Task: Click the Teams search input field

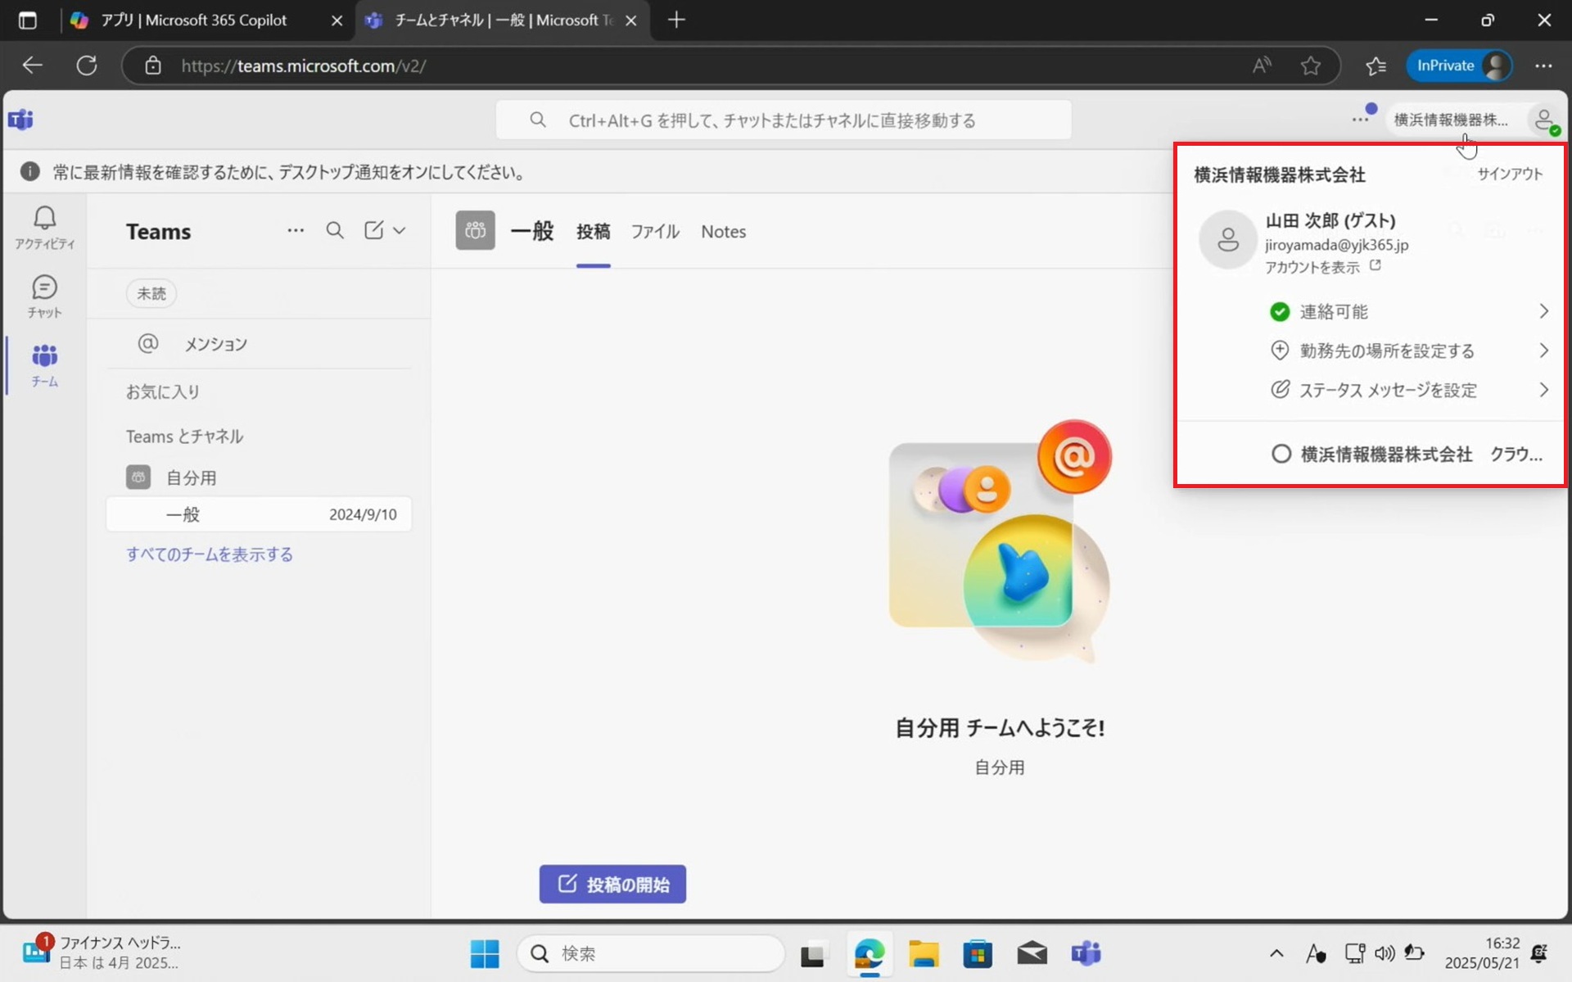Action: 784,120
